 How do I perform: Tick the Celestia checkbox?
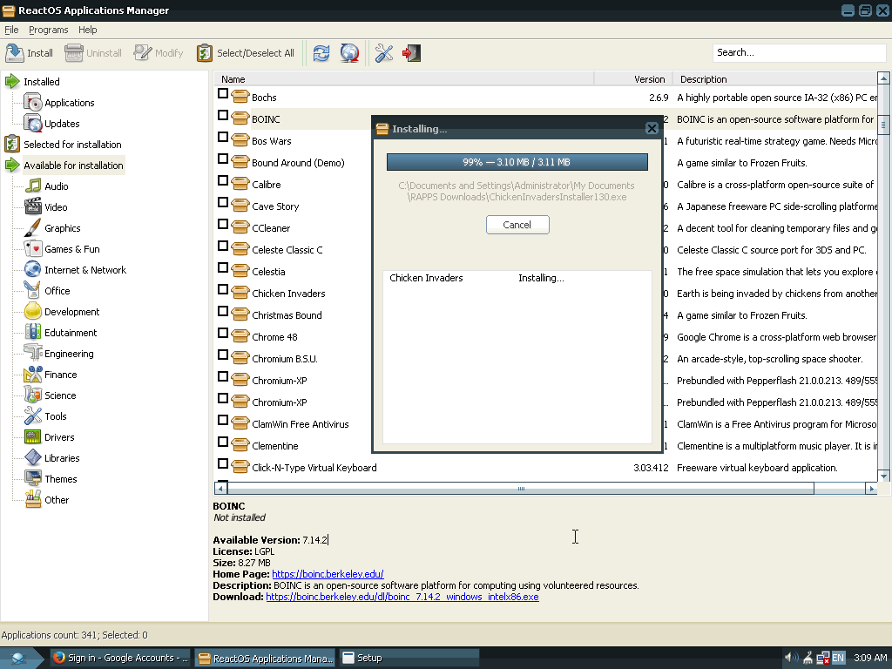click(223, 268)
